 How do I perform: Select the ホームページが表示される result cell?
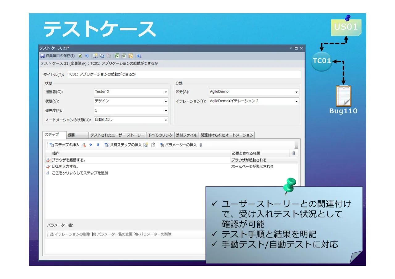[264, 166]
